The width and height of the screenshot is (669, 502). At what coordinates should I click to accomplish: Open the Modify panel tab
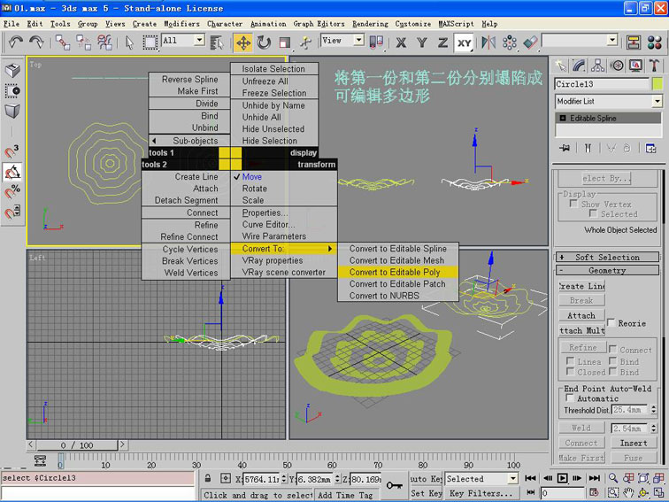point(579,66)
